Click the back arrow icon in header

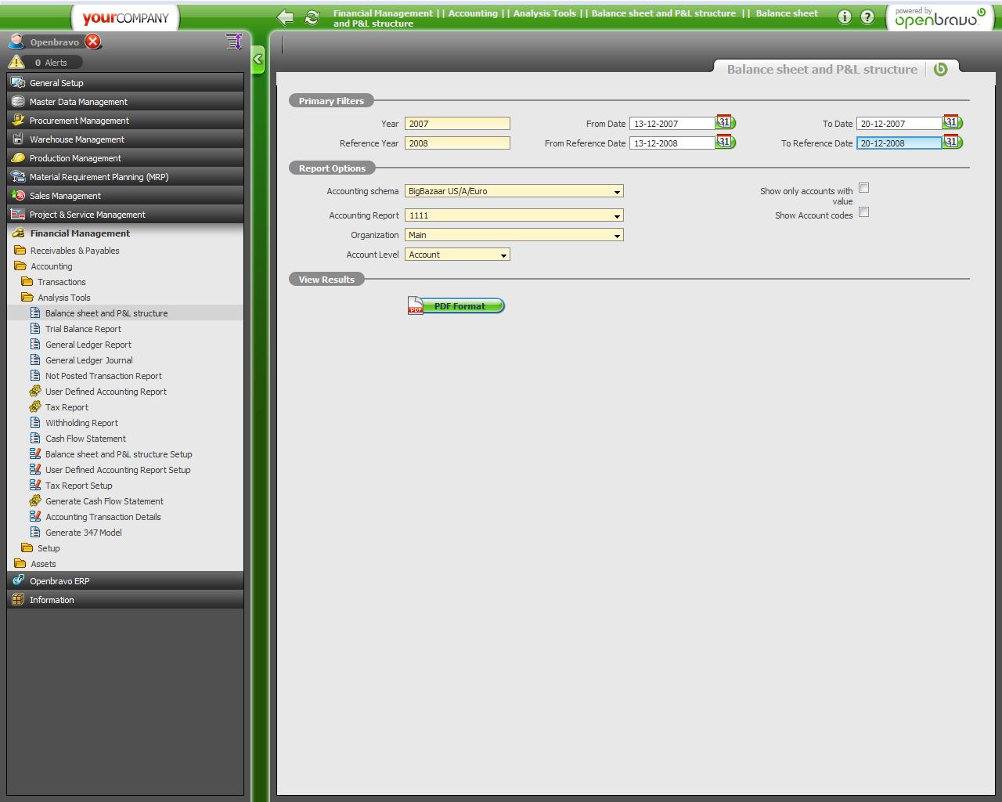[286, 17]
